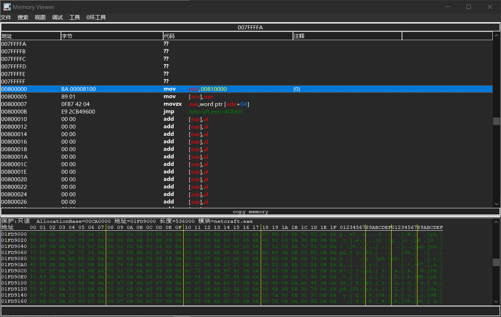Click the copy memory bar

(250, 212)
